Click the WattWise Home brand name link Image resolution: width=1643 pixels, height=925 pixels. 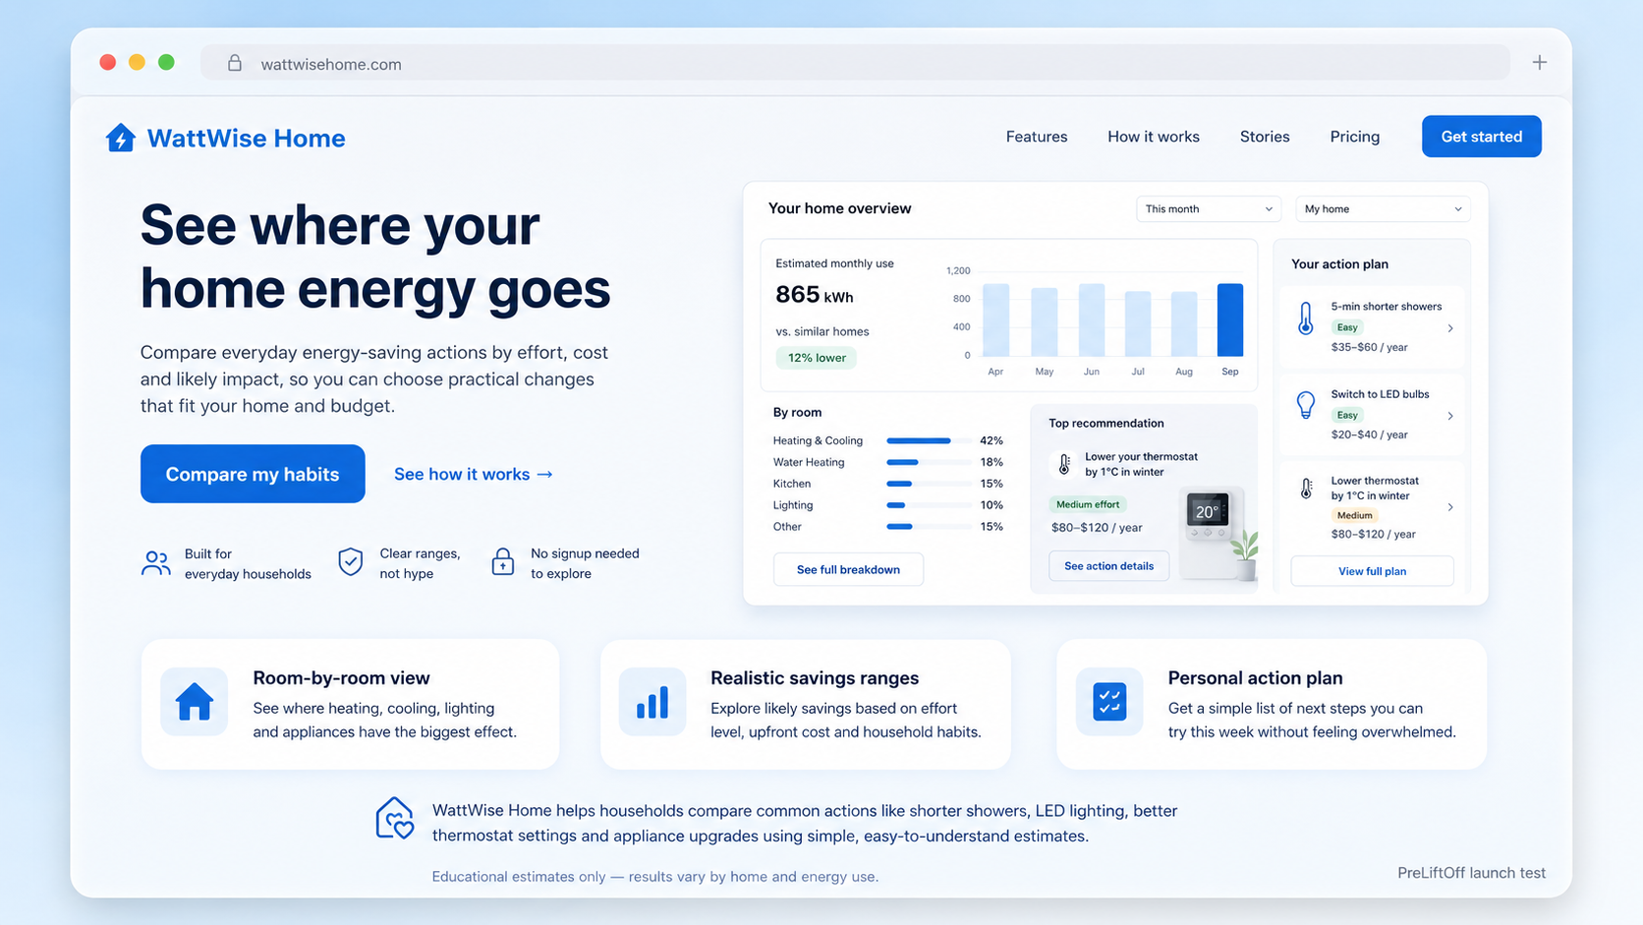point(246,138)
